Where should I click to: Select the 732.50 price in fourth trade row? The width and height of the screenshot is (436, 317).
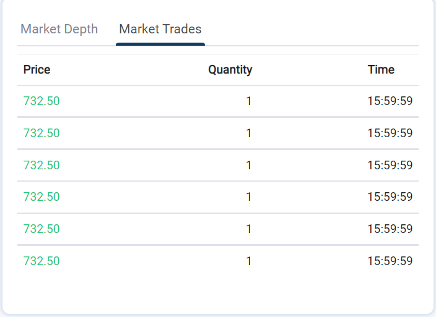coord(41,197)
